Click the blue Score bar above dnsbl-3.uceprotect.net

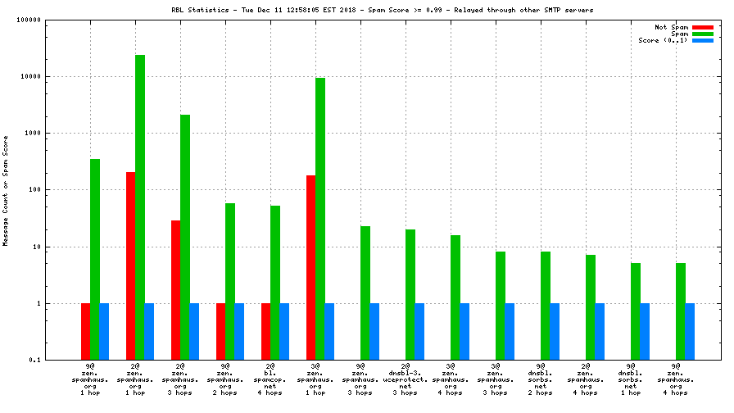point(419,331)
